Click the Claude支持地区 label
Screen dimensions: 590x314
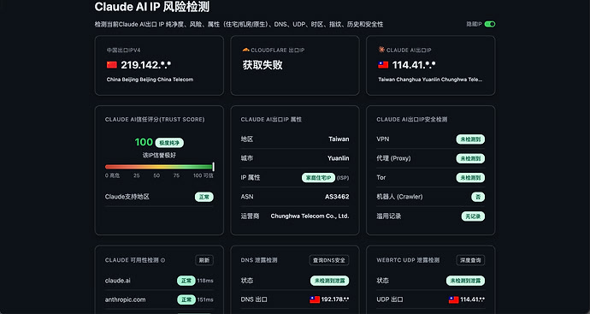click(127, 197)
